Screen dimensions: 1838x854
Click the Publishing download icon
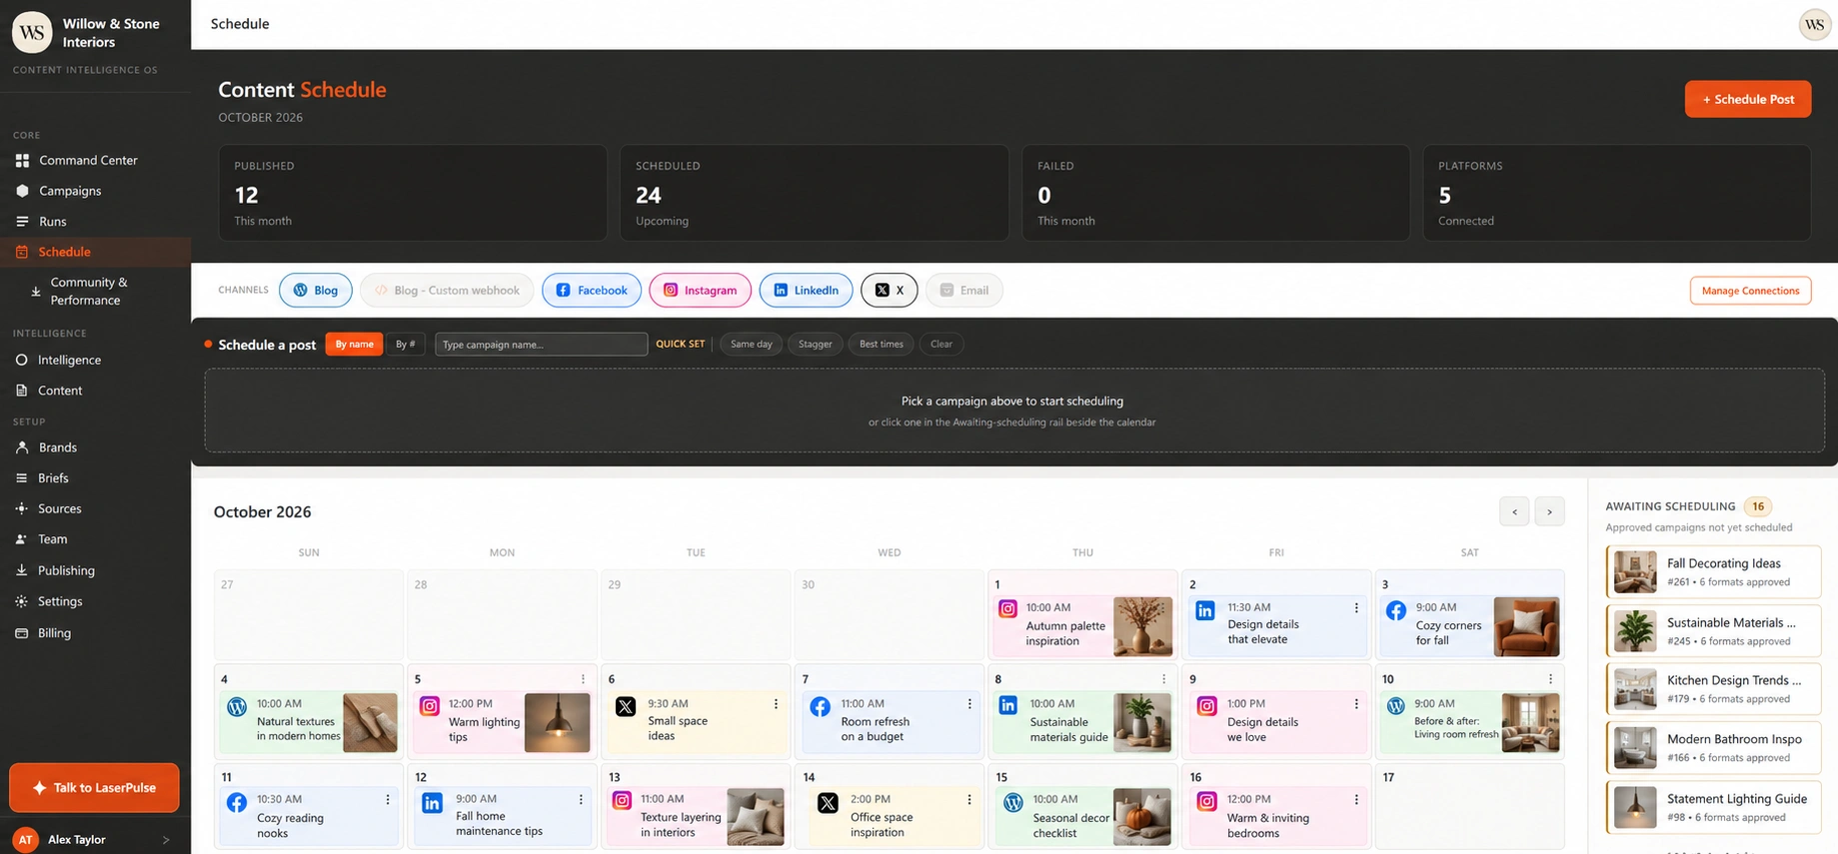pyautogui.click(x=21, y=570)
